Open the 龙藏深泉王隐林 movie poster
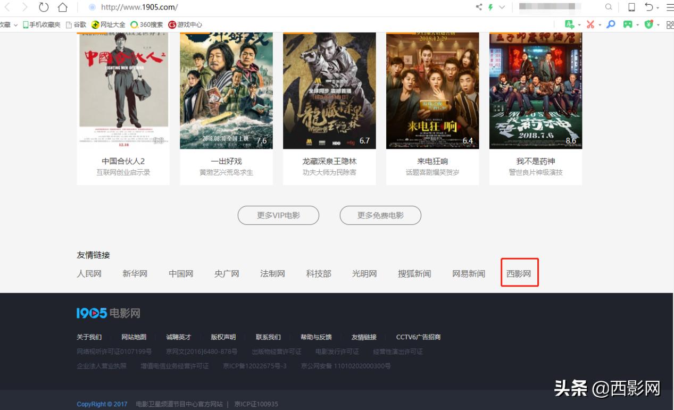 coord(329,90)
